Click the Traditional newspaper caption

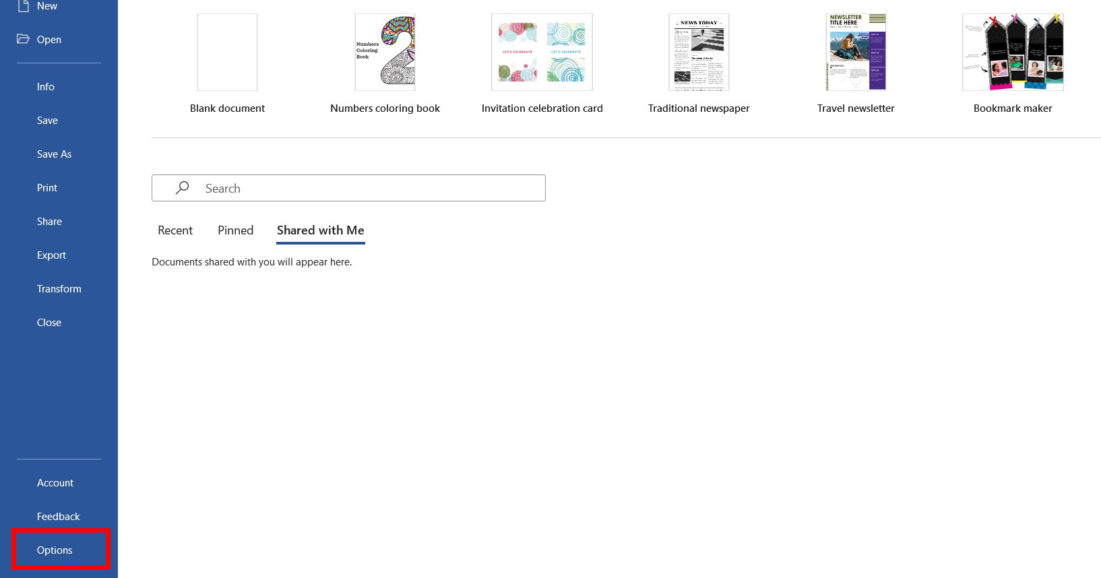699,108
